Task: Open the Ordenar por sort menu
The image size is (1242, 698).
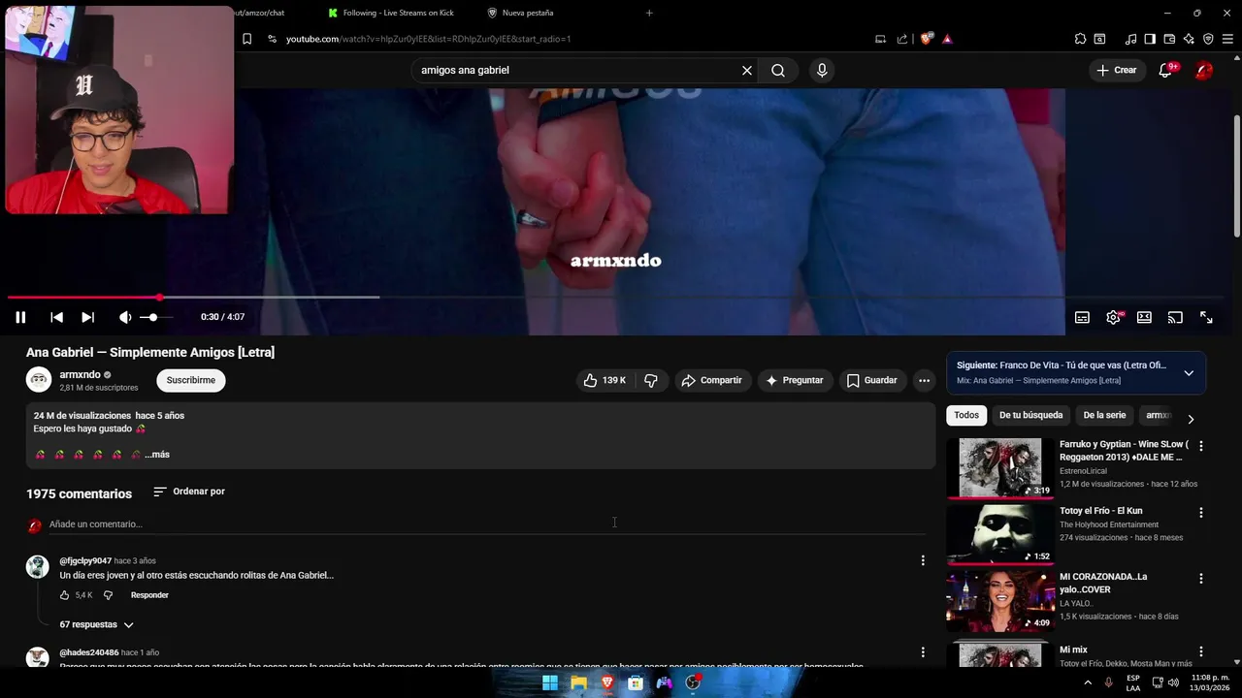Action: (x=189, y=492)
